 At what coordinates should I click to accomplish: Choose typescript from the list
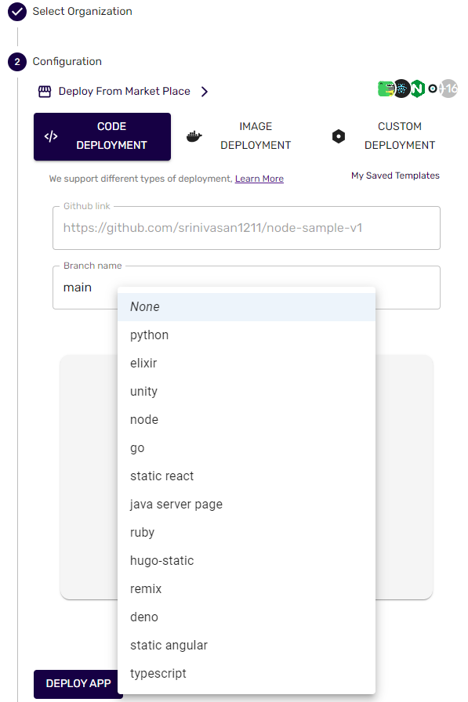point(246,673)
